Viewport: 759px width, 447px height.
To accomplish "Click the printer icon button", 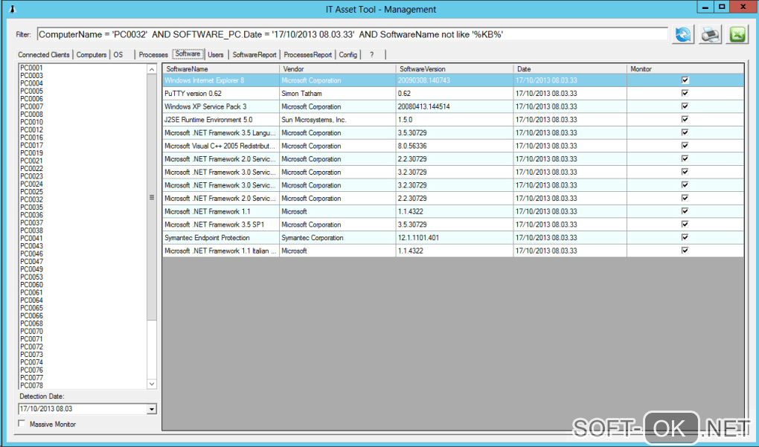I will (710, 34).
